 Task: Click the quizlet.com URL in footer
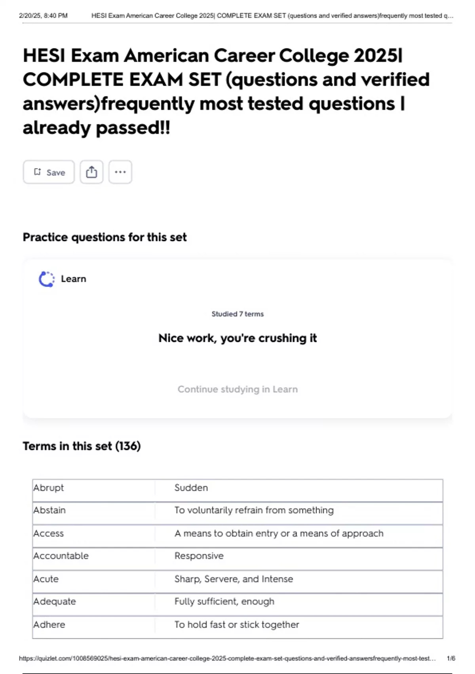tap(227, 659)
